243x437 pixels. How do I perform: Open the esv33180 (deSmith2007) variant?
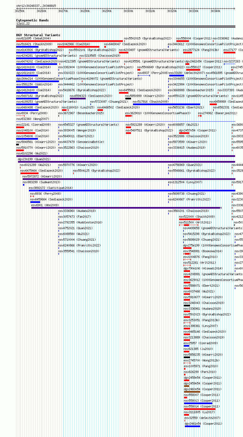pyautogui.click(x=187, y=73)
